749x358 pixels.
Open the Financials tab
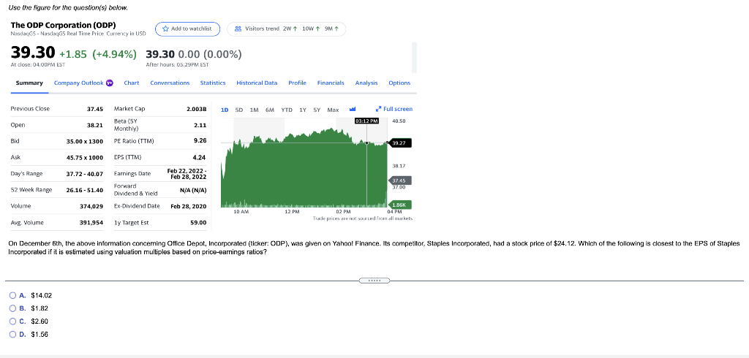331,83
